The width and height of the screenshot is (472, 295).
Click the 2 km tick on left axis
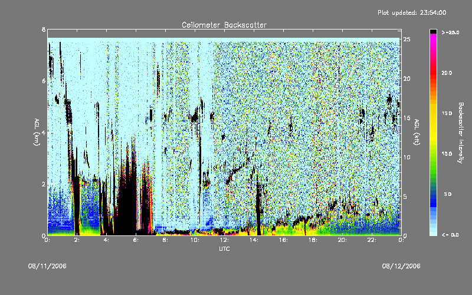pyautogui.click(x=44, y=184)
